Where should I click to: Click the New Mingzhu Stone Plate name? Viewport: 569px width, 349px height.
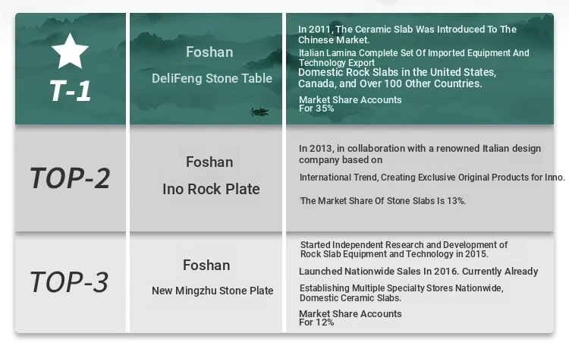pyautogui.click(x=212, y=291)
